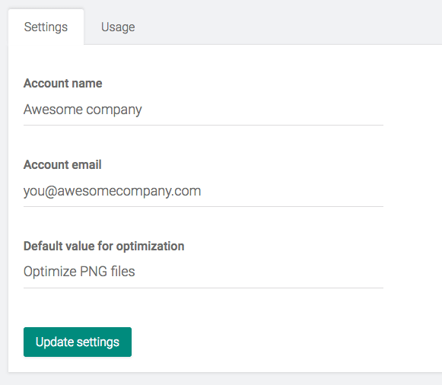The width and height of the screenshot is (442, 385).
Task: Save changes with the green Update settings button
Action: click(x=78, y=342)
